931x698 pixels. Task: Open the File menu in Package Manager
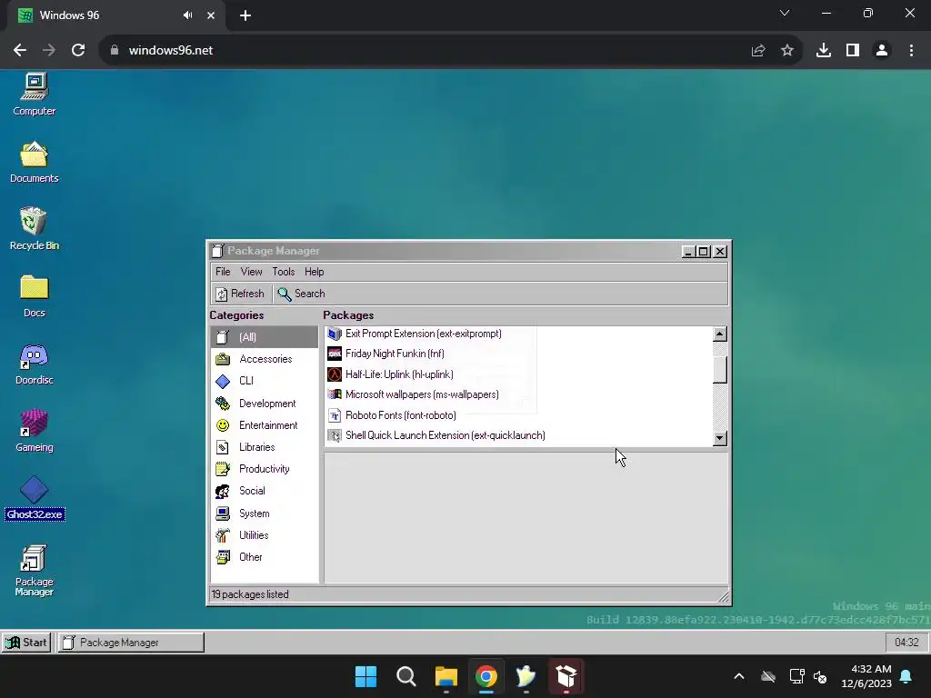(x=223, y=272)
